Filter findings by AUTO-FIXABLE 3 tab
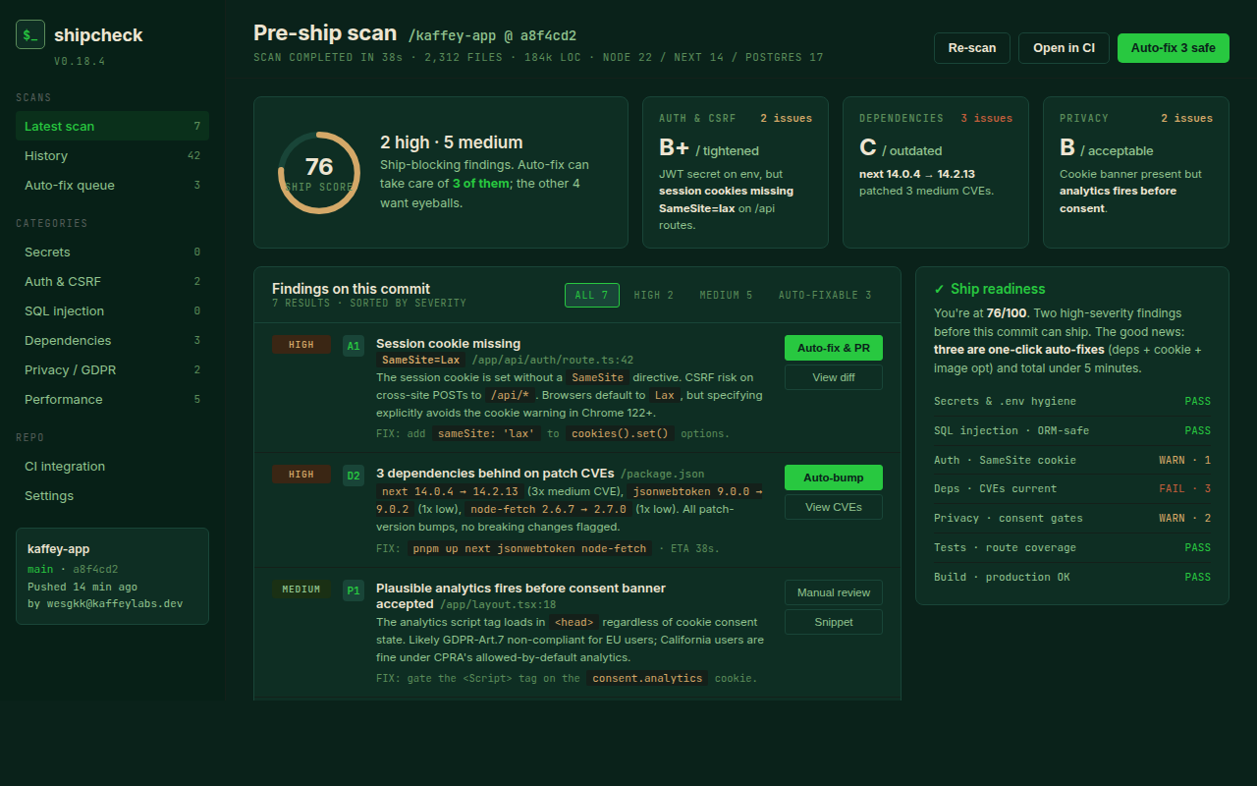This screenshot has height=786, width=1257. click(x=825, y=295)
